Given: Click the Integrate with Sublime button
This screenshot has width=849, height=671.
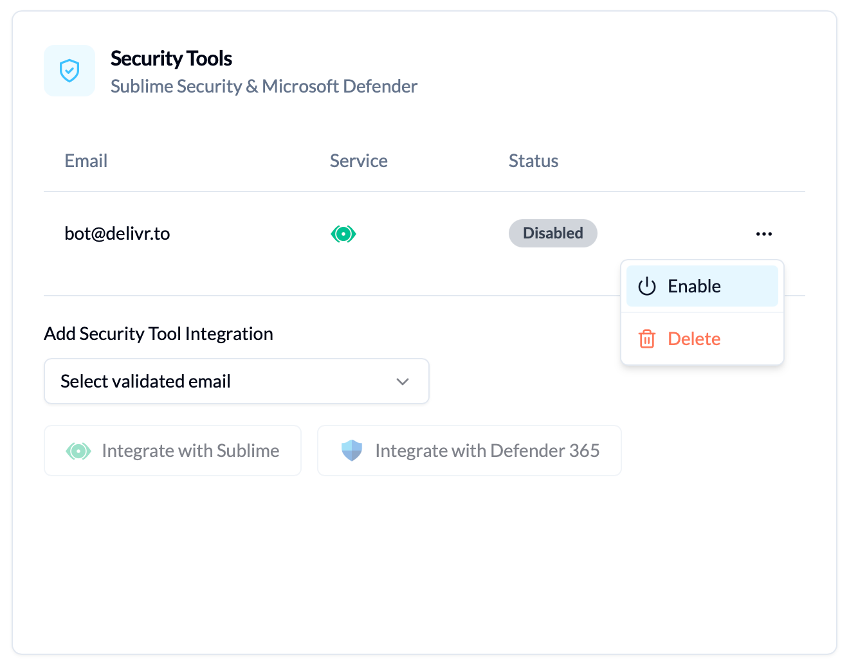Looking at the screenshot, I should point(172,451).
